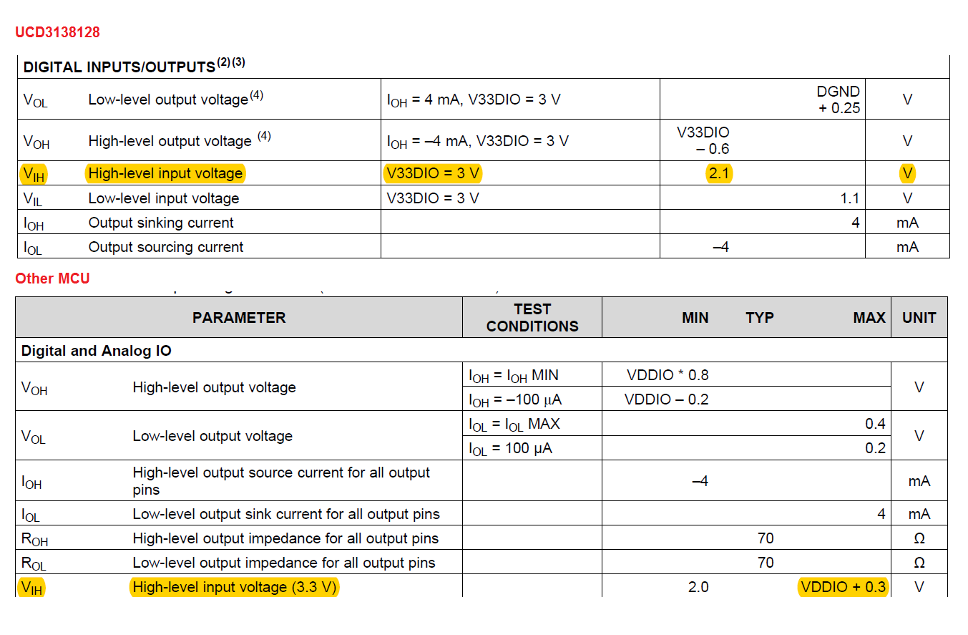
Task: Click the "–4" value in the output source current row
Action: 700,482
